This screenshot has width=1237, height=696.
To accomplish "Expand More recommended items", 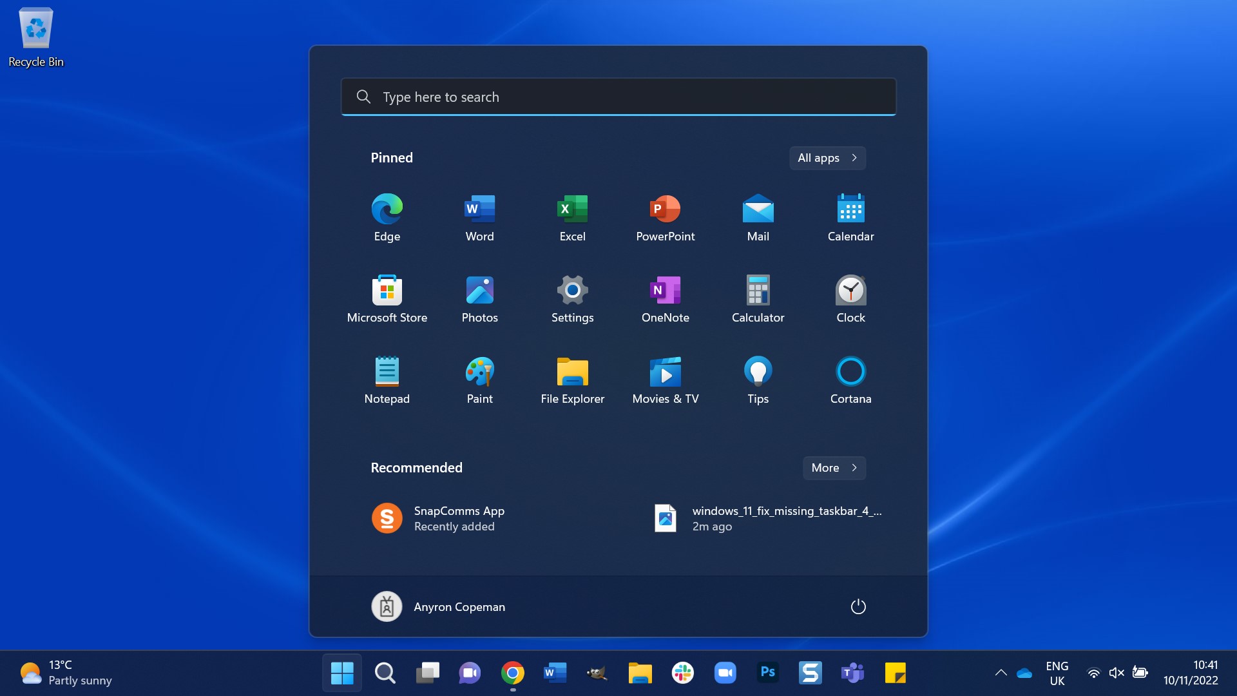I will click(834, 467).
